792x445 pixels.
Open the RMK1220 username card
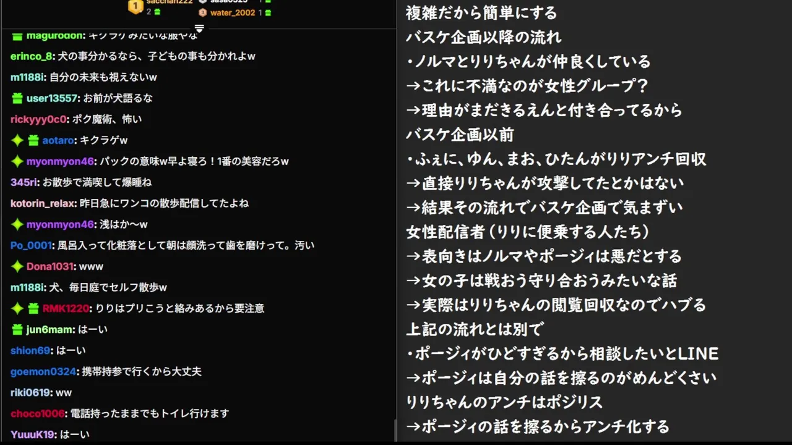[x=66, y=308]
